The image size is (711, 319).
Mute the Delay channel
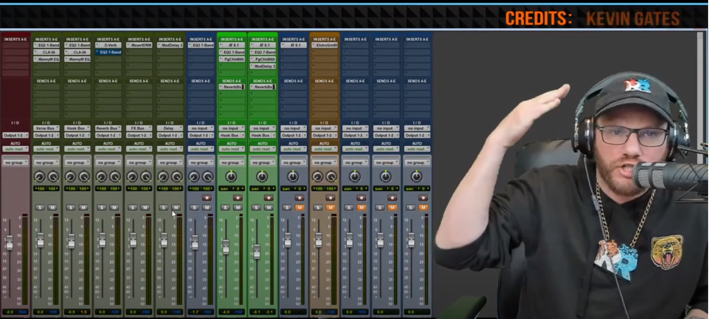click(x=176, y=207)
